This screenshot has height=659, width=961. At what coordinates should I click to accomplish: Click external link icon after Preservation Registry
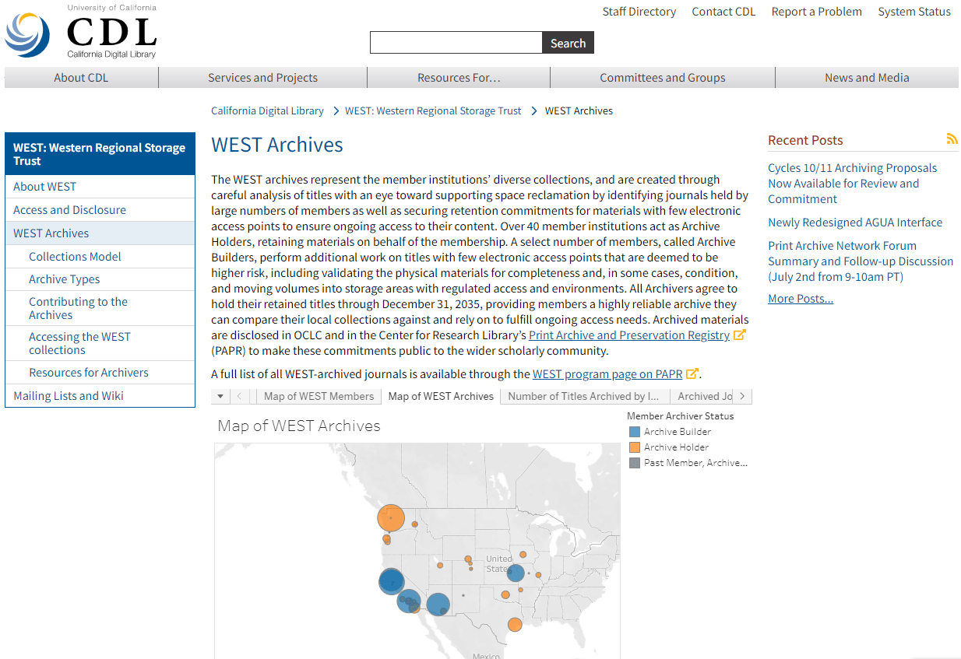point(740,335)
